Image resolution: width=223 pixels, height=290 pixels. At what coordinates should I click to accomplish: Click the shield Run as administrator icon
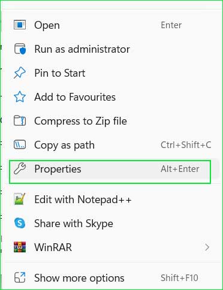coord(20,49)
